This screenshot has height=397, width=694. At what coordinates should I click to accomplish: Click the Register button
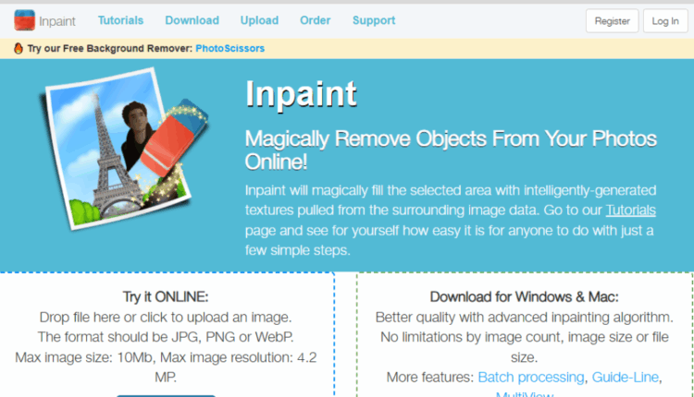pos(613,20)
